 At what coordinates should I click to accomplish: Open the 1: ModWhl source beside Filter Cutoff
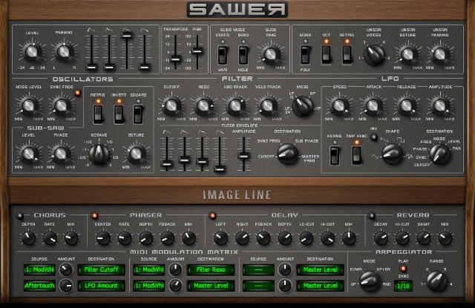[39, 269]
